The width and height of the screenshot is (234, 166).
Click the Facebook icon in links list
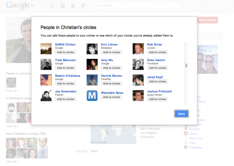point(186,147)
